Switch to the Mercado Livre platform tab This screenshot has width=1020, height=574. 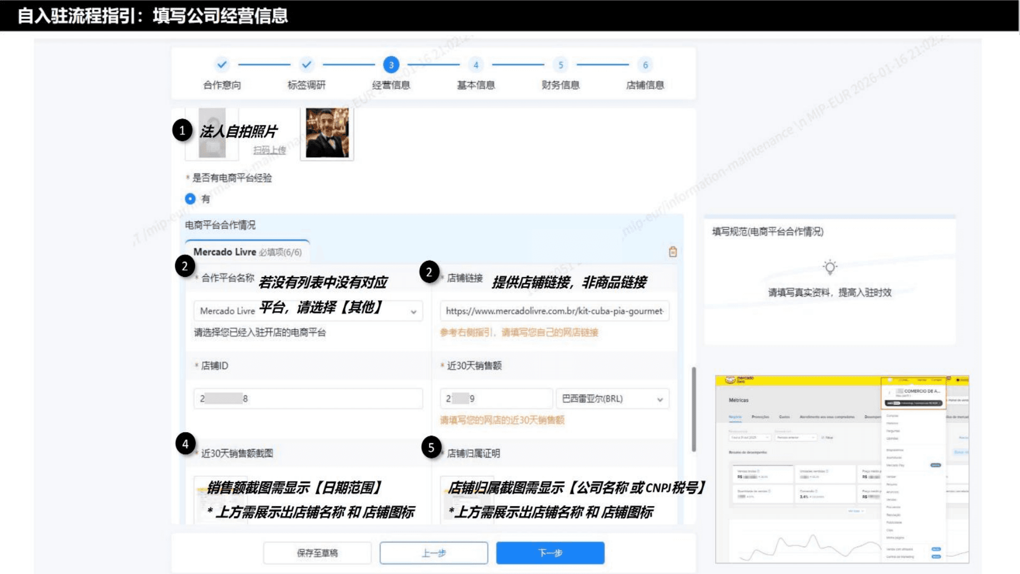(x=248, y=252)
